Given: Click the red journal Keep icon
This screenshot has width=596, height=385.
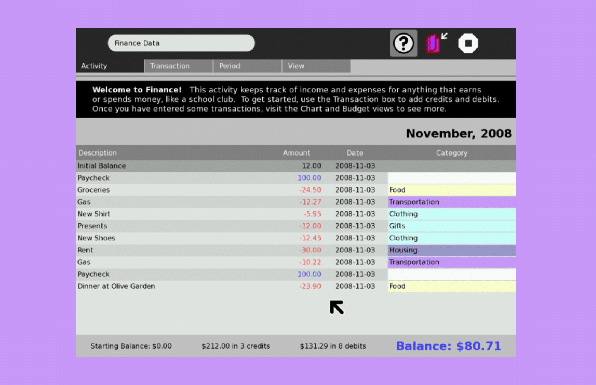Looking at the screenshot, I should 436,43.
